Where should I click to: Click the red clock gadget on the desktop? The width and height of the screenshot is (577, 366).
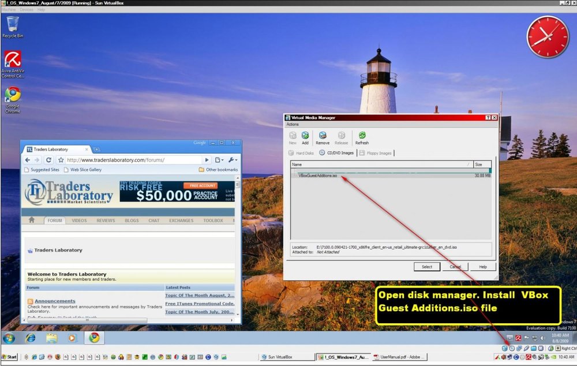click(548, 36)
